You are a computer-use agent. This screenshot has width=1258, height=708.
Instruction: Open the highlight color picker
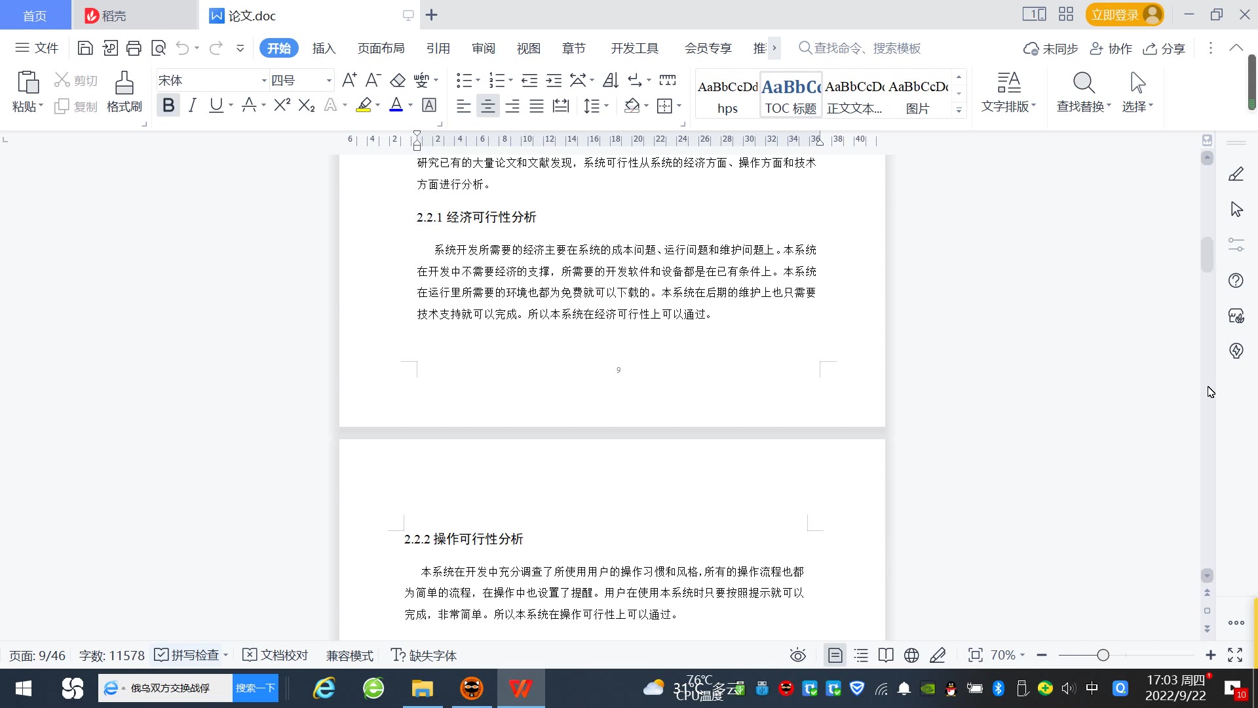click(x=378, y=105)
